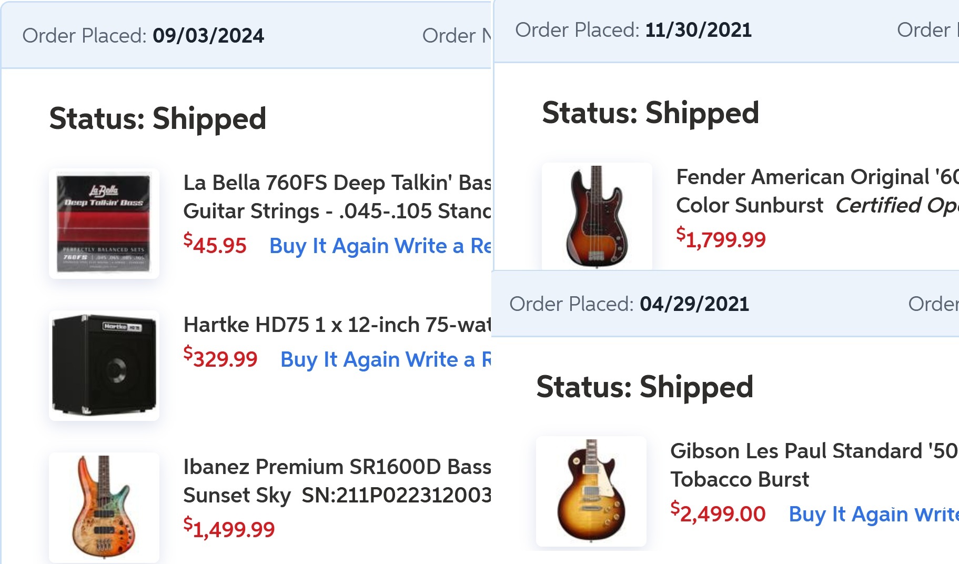The image size is (959, 564).
Task: Click the $1,499.99 Ibanez price
Action: click(x=229, y=529)
